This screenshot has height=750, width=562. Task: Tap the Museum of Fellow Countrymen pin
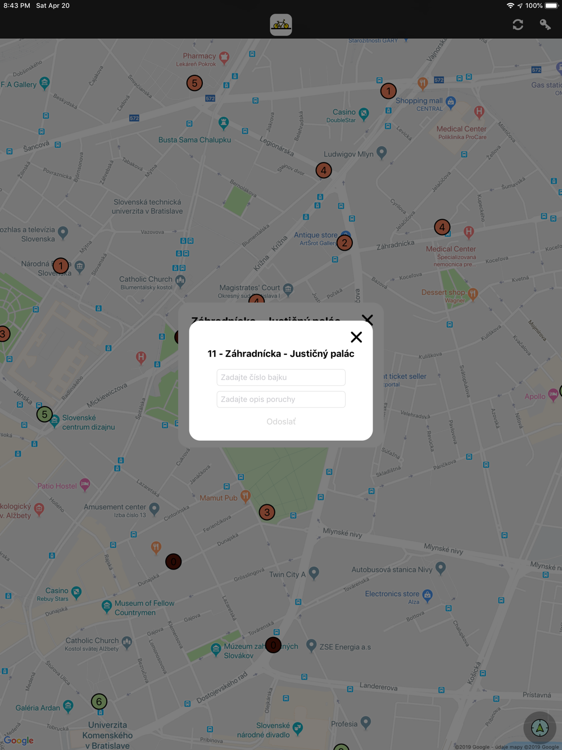tap(106, 606)
